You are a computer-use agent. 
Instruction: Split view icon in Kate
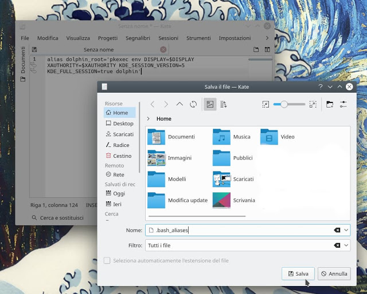pyautogui.click(x=267, y=50)
